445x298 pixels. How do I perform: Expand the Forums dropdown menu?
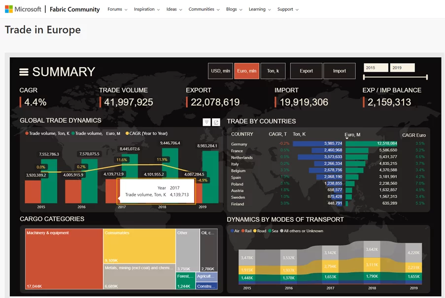(x=117, y=9)
